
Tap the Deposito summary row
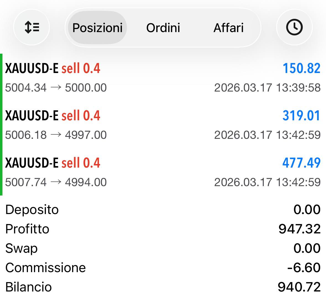pos(163,209)
